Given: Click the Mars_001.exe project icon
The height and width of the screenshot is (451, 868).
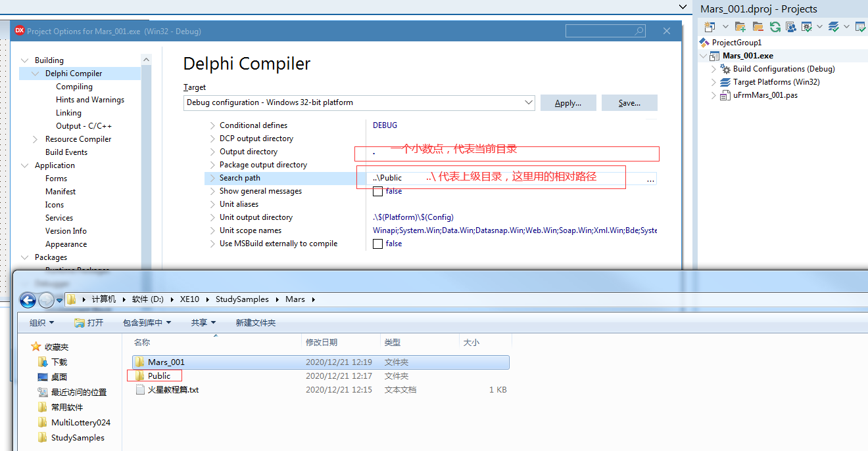Looking at the screenshot, I should point(715,56).
